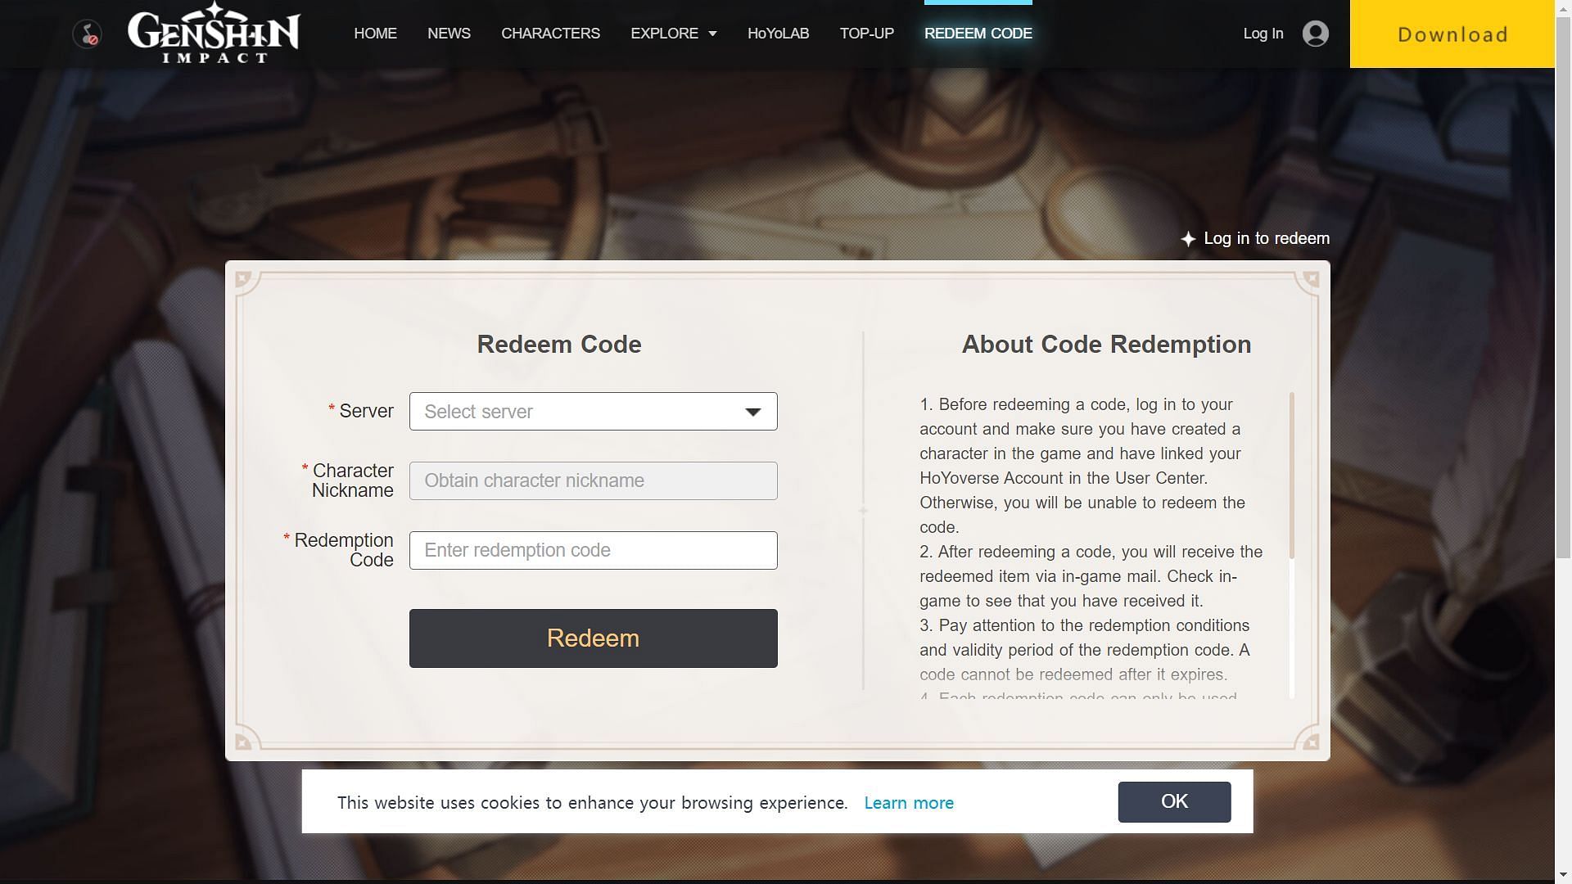The width and height of the screenshot is (1572, 884).
Task: Click the Redemption Code input field
Action: (x=593, y=549)
